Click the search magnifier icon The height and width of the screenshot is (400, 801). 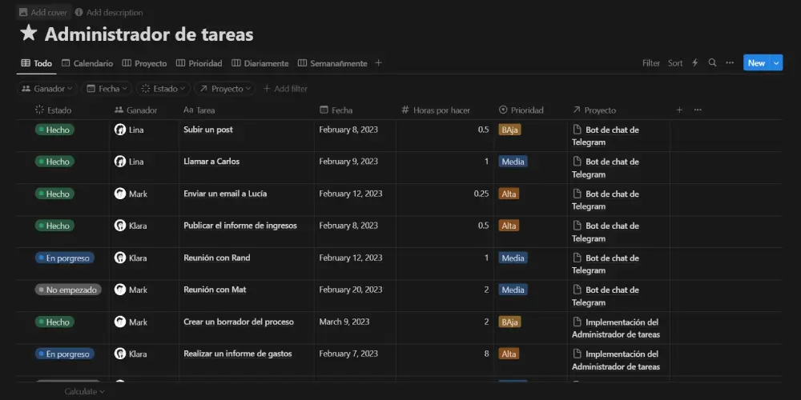[x=712, y=63]
